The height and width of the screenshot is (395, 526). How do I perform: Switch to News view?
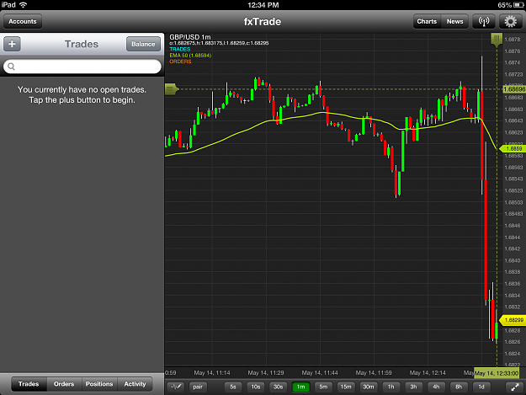[x=454, y=22]
